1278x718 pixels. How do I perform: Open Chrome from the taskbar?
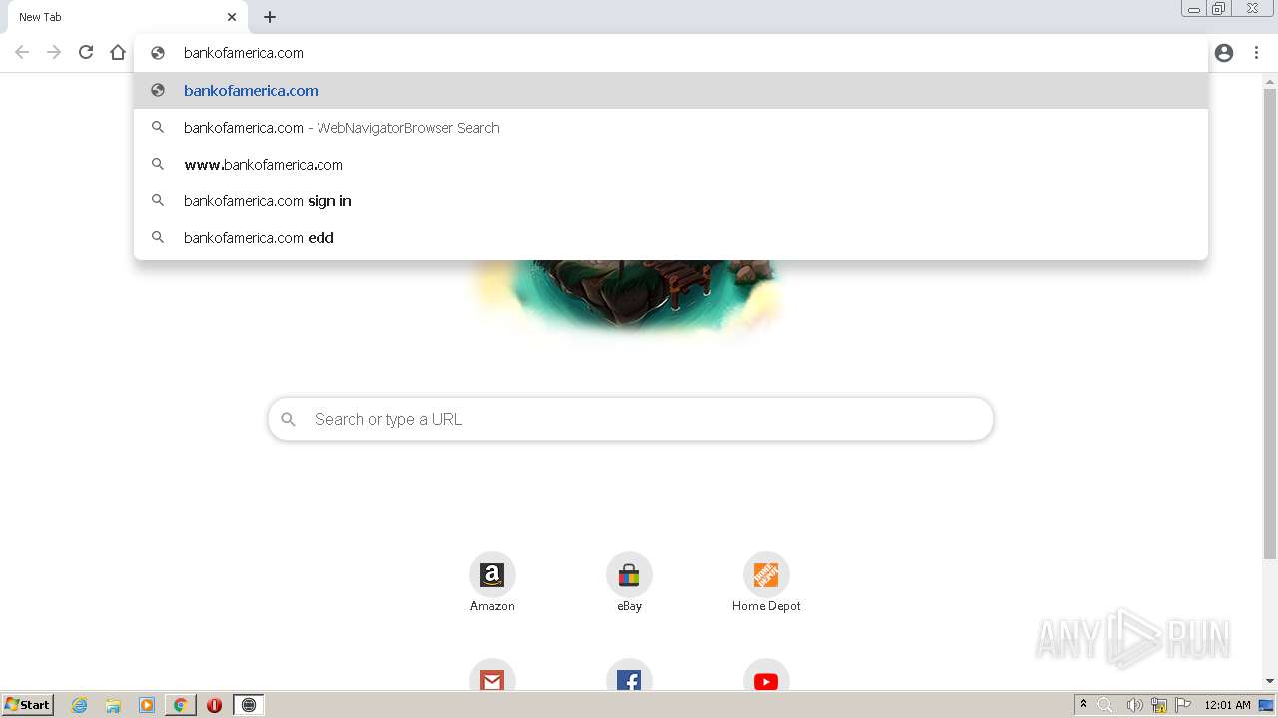click(180, 705)
